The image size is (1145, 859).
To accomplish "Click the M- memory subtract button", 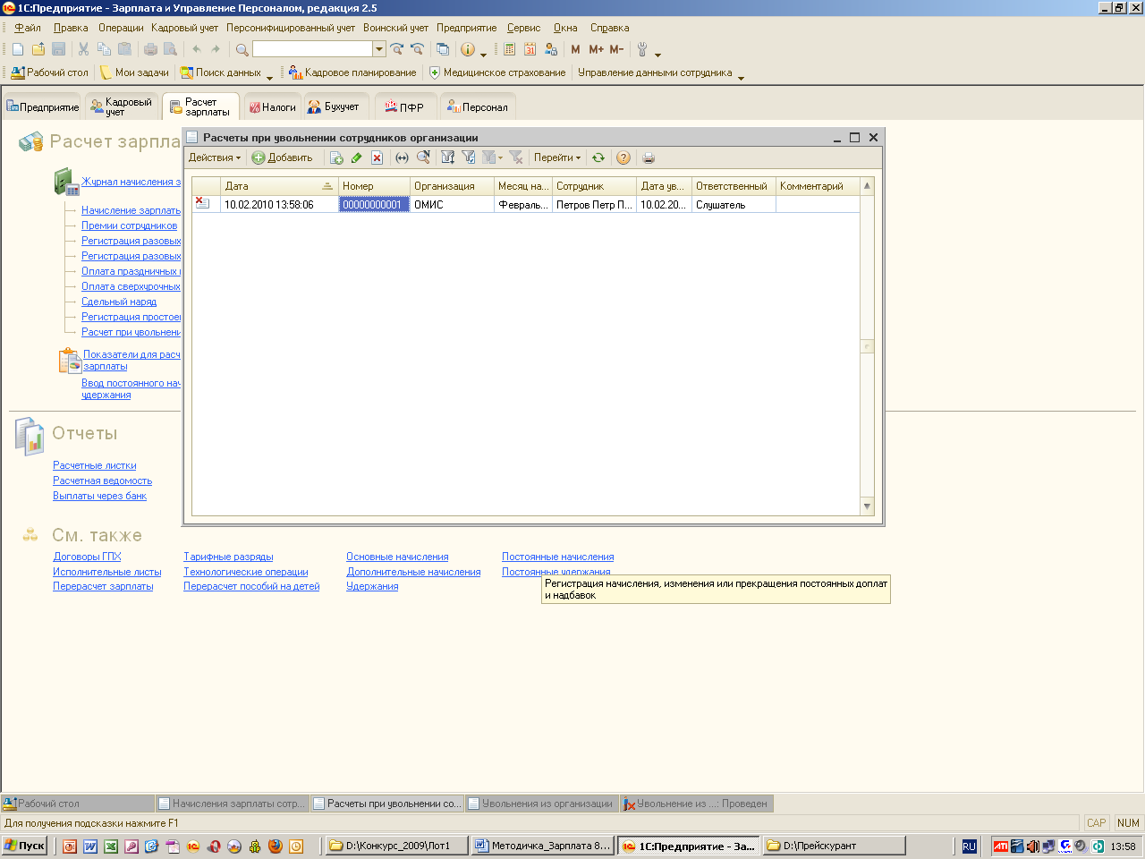I will pyautogui.click(x=616, y=49).
